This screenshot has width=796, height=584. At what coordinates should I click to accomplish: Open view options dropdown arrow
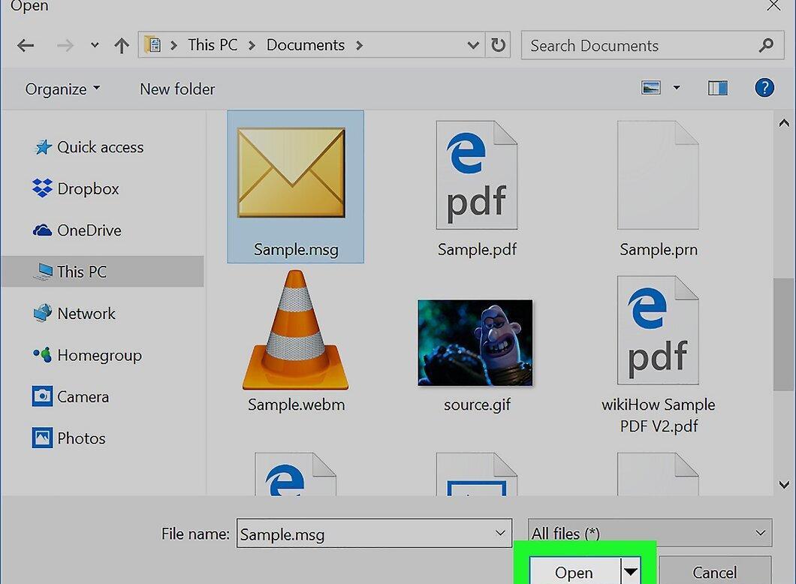click(x=677, y=88)
